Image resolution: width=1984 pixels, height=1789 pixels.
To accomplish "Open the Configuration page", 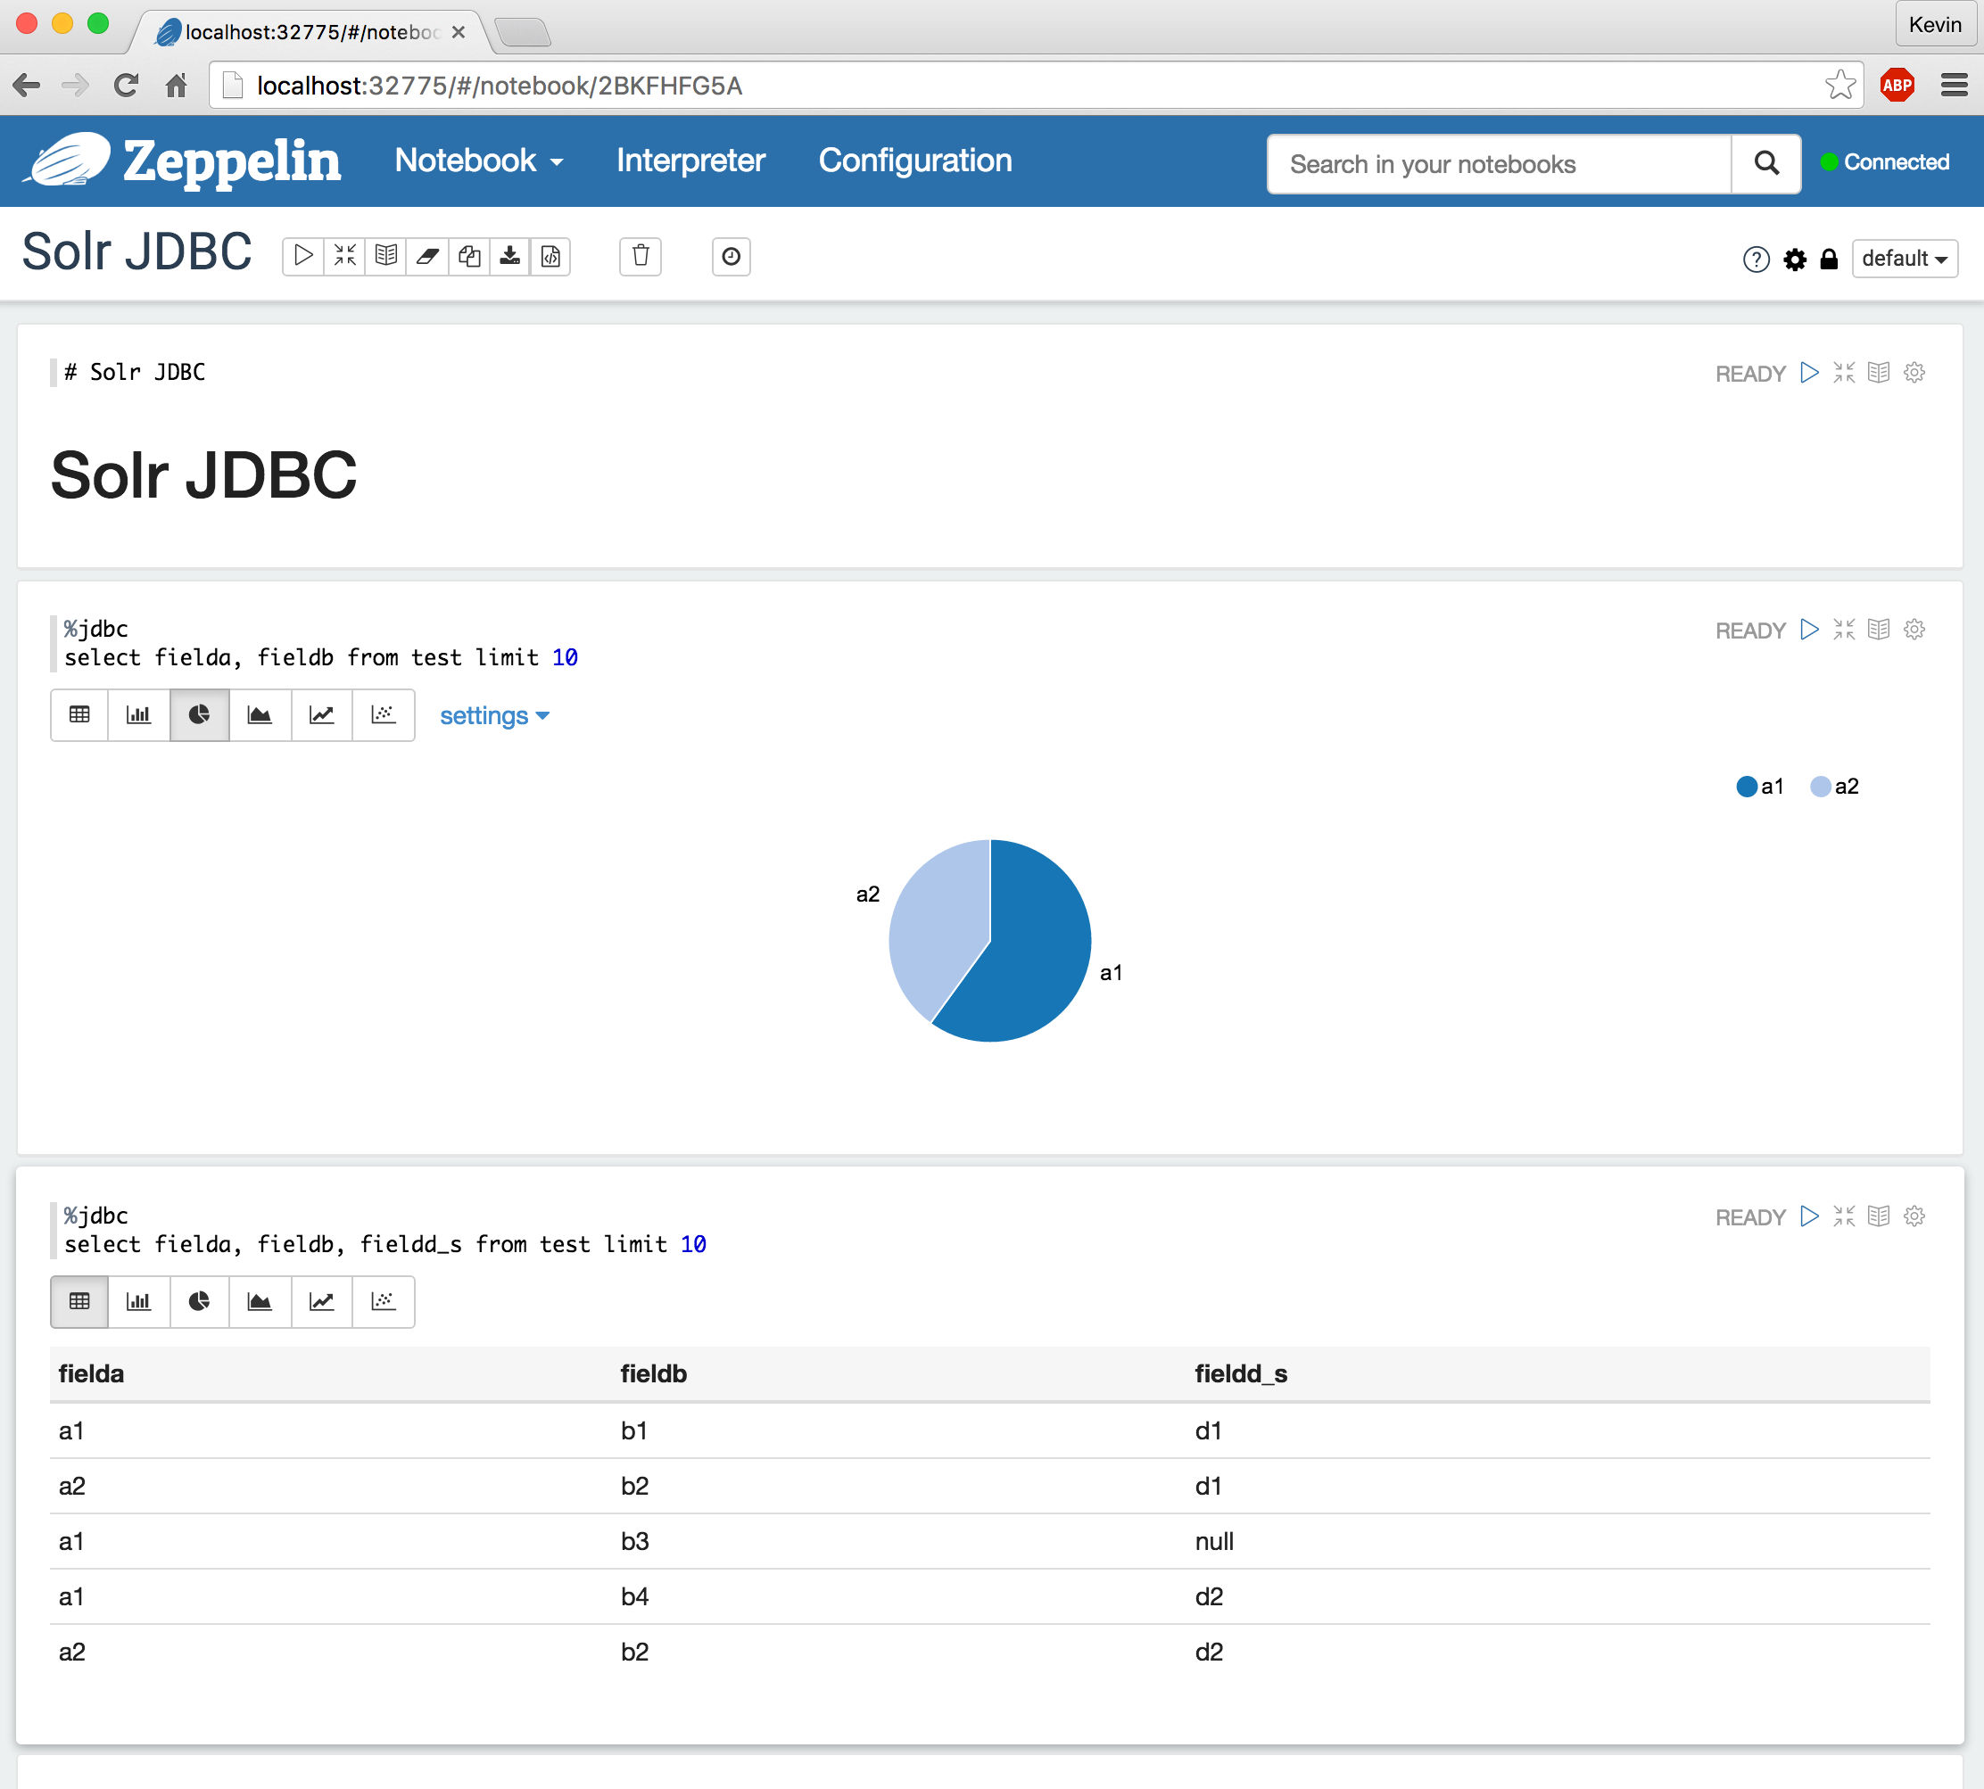I will 914,161.
